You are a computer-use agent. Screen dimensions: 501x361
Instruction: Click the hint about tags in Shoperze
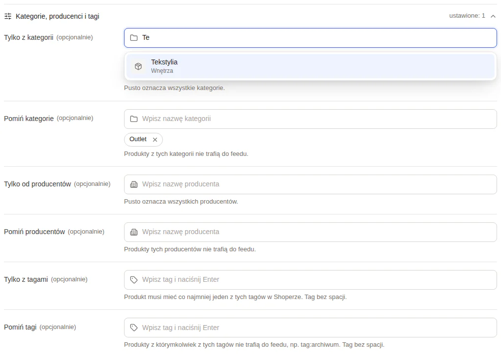pos(235,297)
